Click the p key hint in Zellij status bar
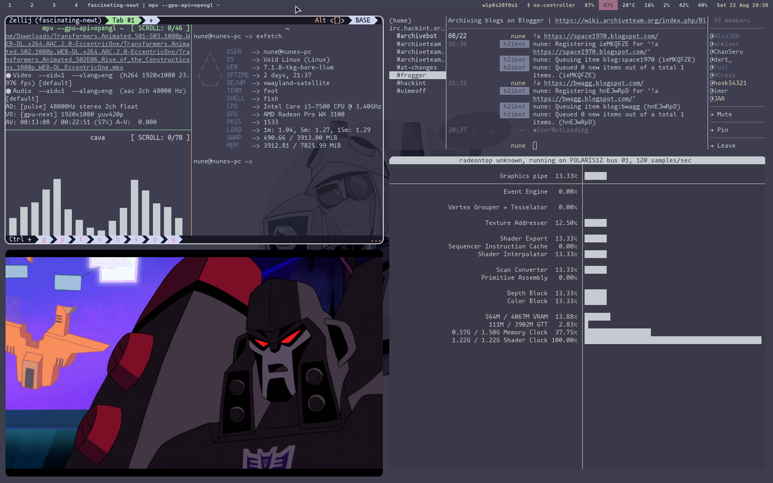 [x=63, y=239]
